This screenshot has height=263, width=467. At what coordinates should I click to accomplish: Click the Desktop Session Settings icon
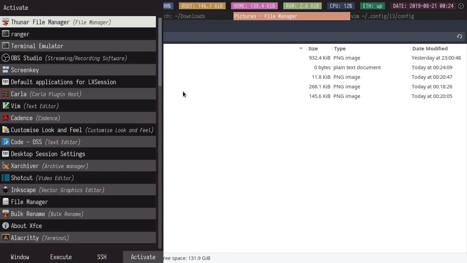(5, 154)
